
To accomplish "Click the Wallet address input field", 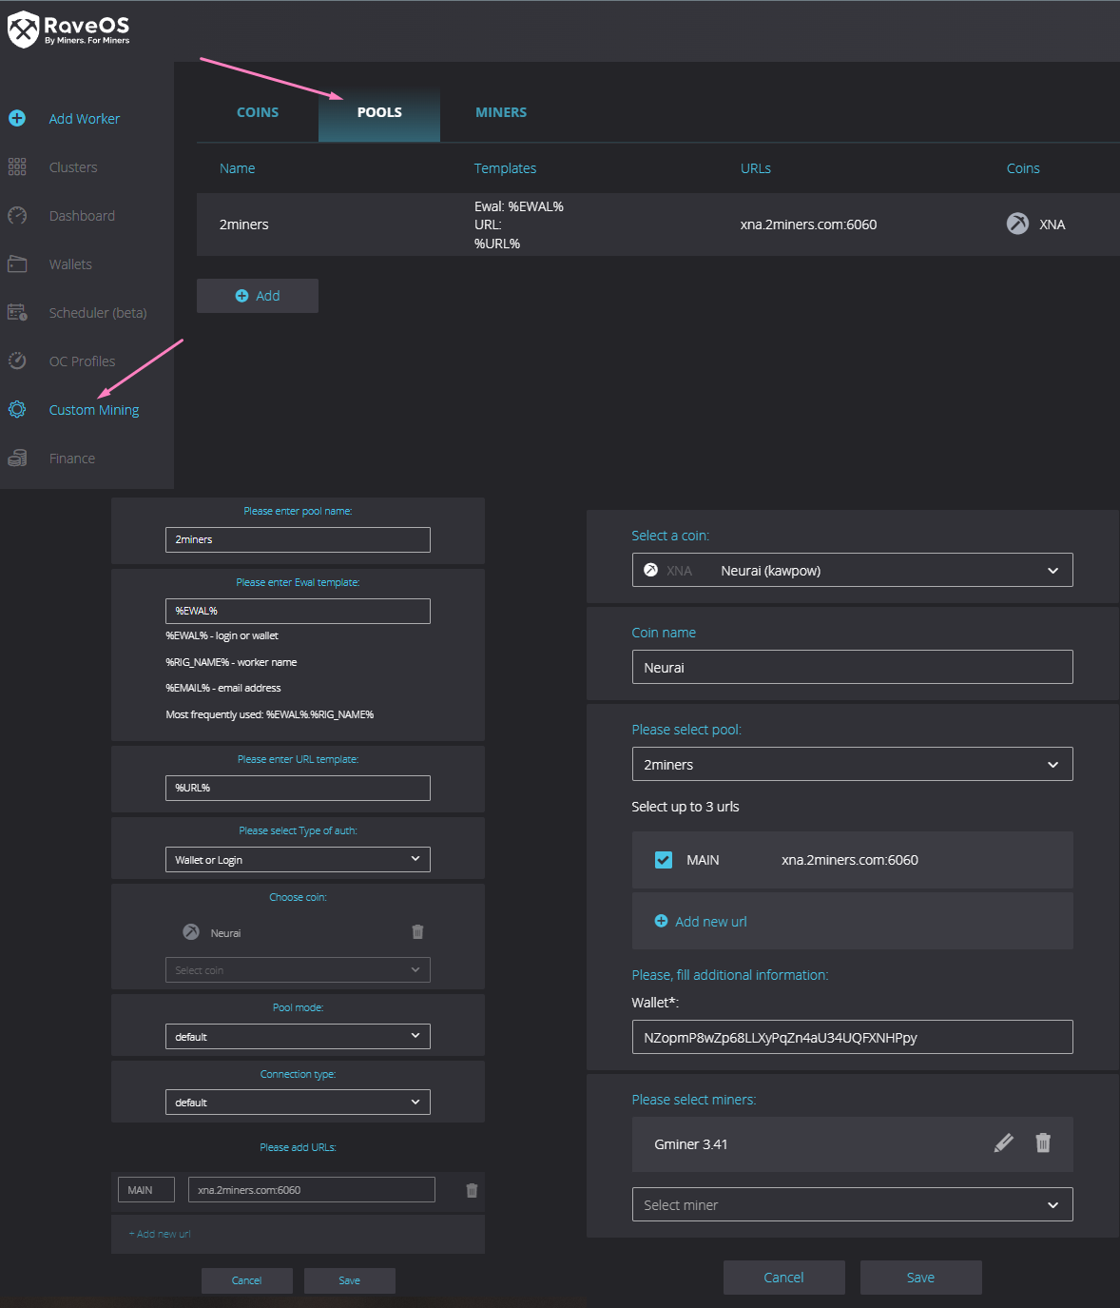I will click(x=852, y=1037).
